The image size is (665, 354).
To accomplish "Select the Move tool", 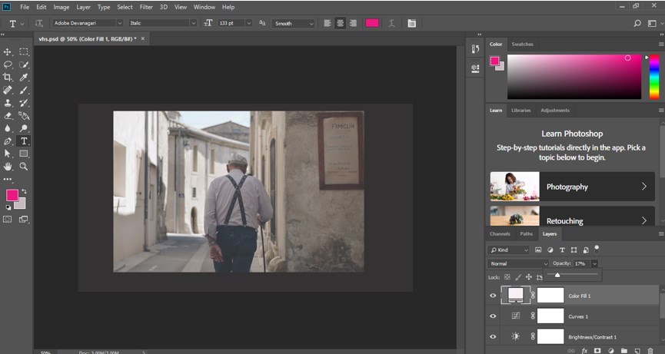I will pyautogui.click(x=8, y=52).
